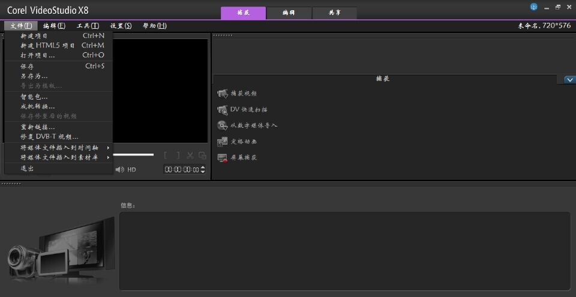Image resolution: width=576 pixels, height=297 pixels.
Task: Click the 从数字媒体导入 (Import from Digital Media) disc icon
Action: (x=223, y=125)
